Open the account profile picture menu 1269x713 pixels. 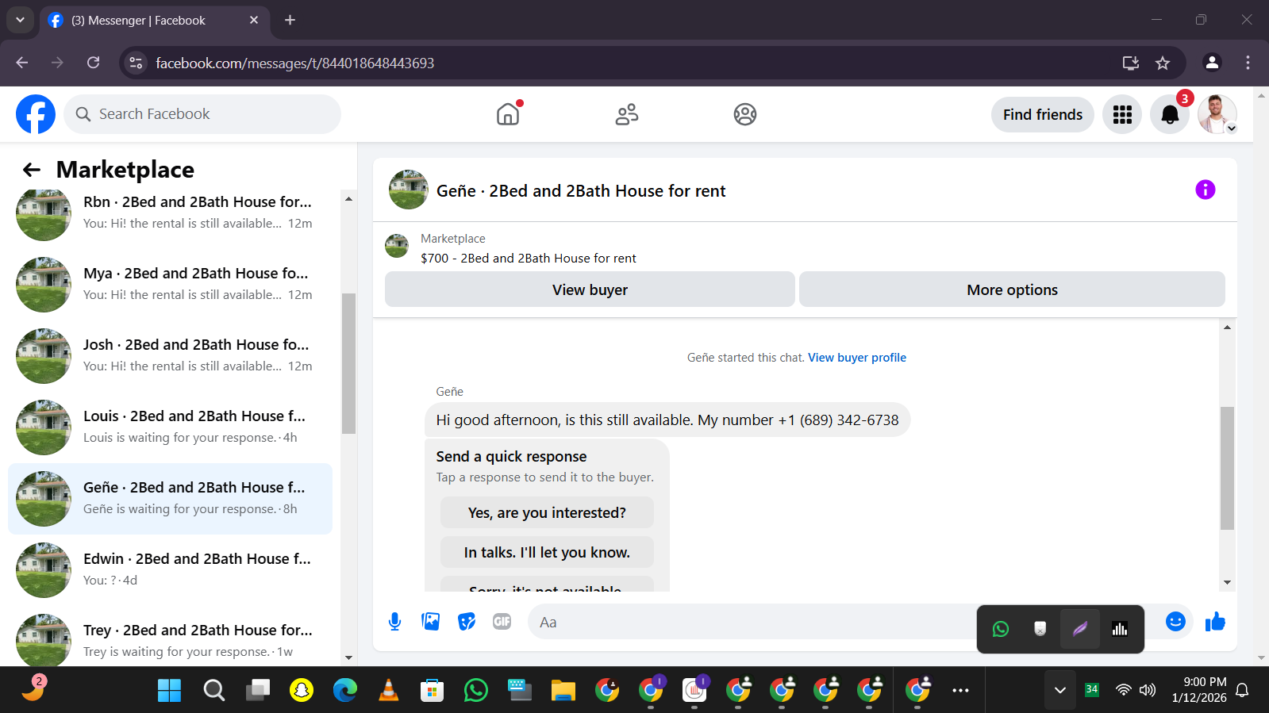click(x=1217, y=114)
